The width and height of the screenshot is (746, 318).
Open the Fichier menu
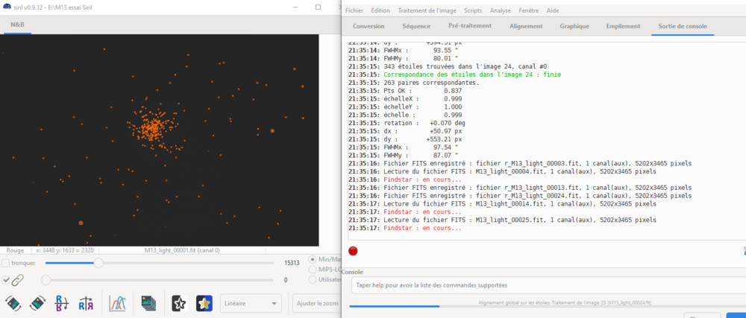coord(354,10)
